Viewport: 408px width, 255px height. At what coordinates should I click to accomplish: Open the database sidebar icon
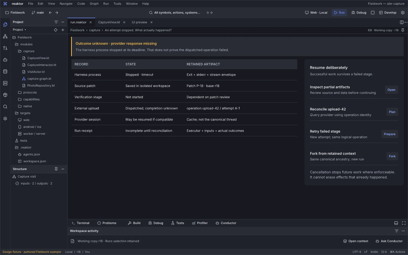(5, 72)
